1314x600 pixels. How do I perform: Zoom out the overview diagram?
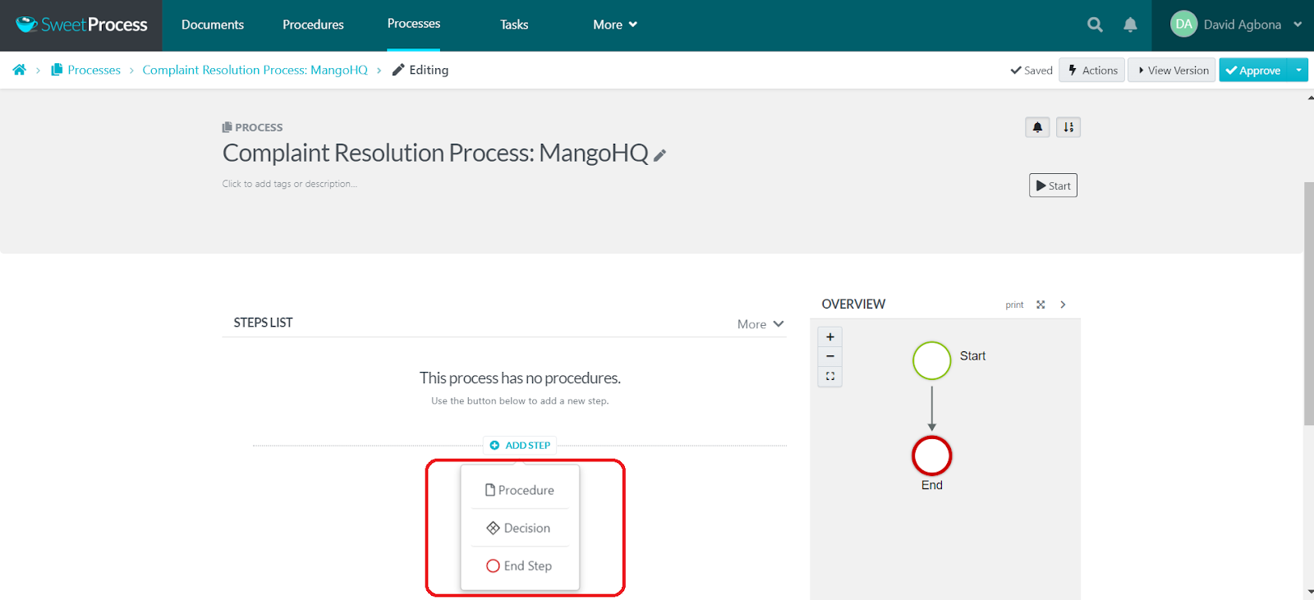[830, 356]
